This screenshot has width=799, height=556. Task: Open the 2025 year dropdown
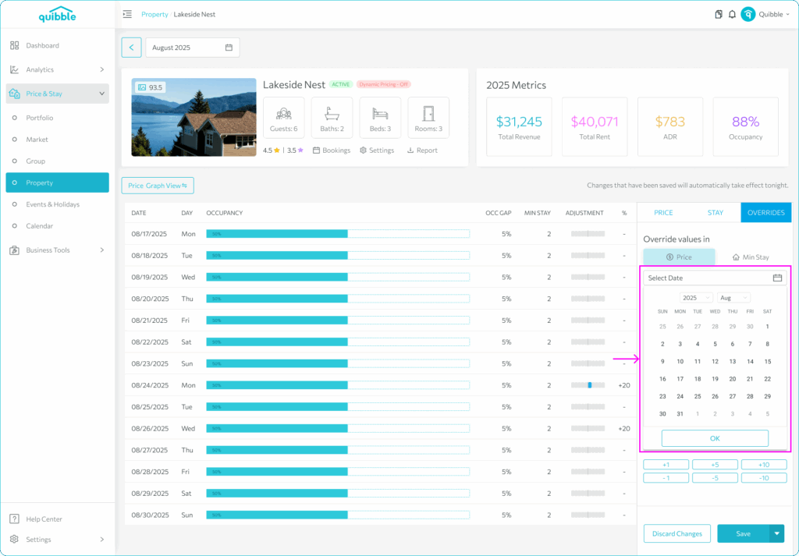[697, 298]
